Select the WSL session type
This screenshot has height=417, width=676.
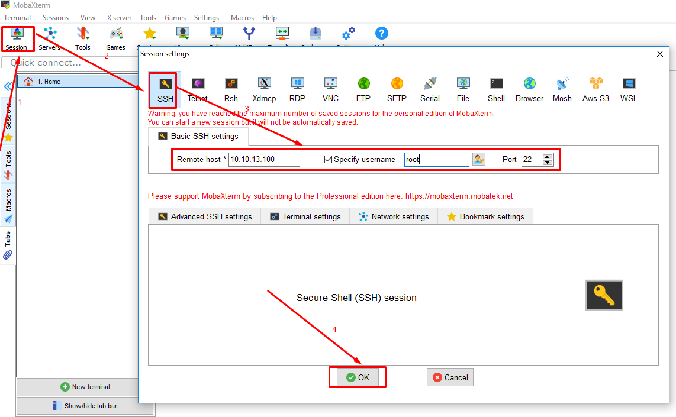629,89
